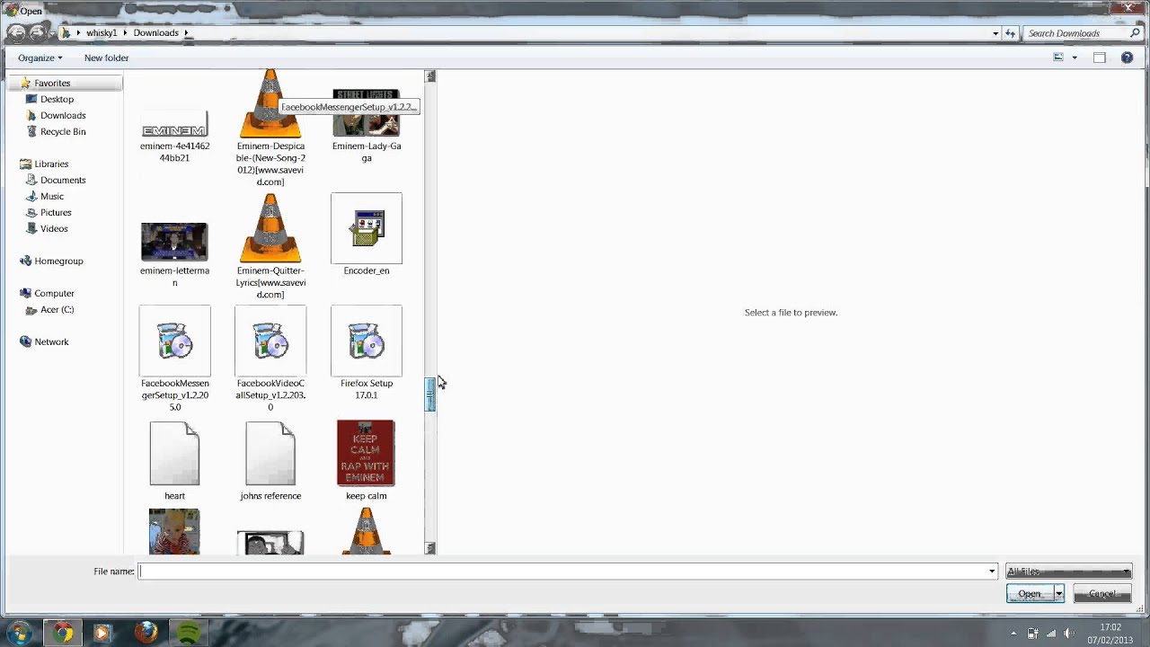
Task: Click the magnifier icon in the search box
Action: [1135, 33]
